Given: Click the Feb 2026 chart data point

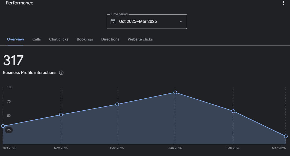Looking at the screenshot, I should point(233,111).
